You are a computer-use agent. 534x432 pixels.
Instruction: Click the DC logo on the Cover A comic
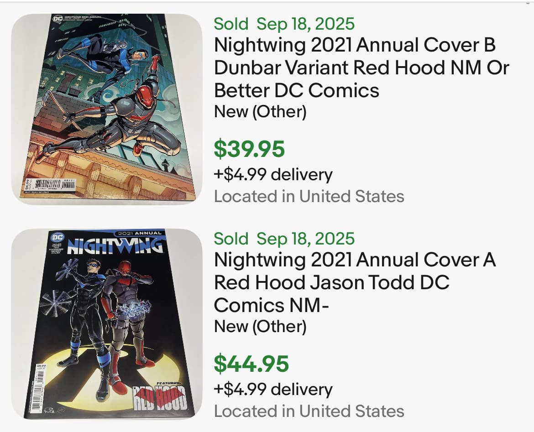click(57, 238)
